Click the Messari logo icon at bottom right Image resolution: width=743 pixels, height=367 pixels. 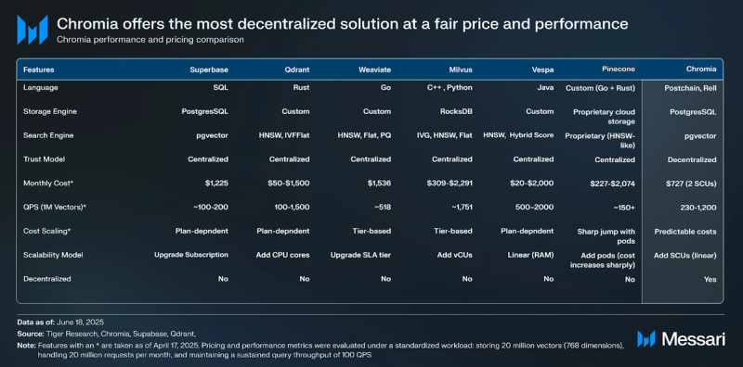(645, 338)
